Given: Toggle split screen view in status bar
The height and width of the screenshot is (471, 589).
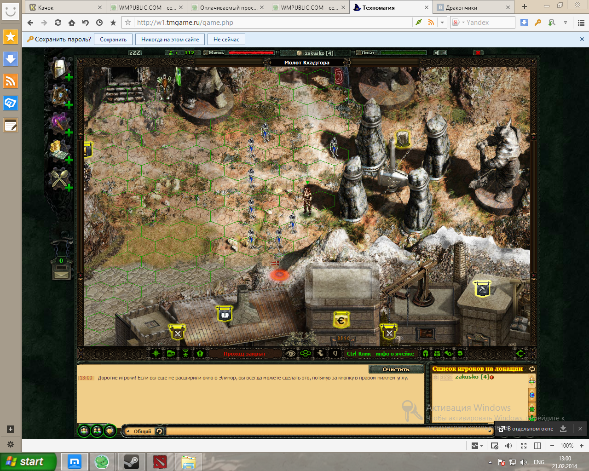Looking at the screenshot, I should pyautogui.click(x=537, y=445).
